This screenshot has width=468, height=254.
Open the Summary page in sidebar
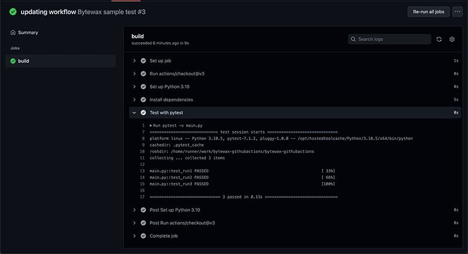27,33
